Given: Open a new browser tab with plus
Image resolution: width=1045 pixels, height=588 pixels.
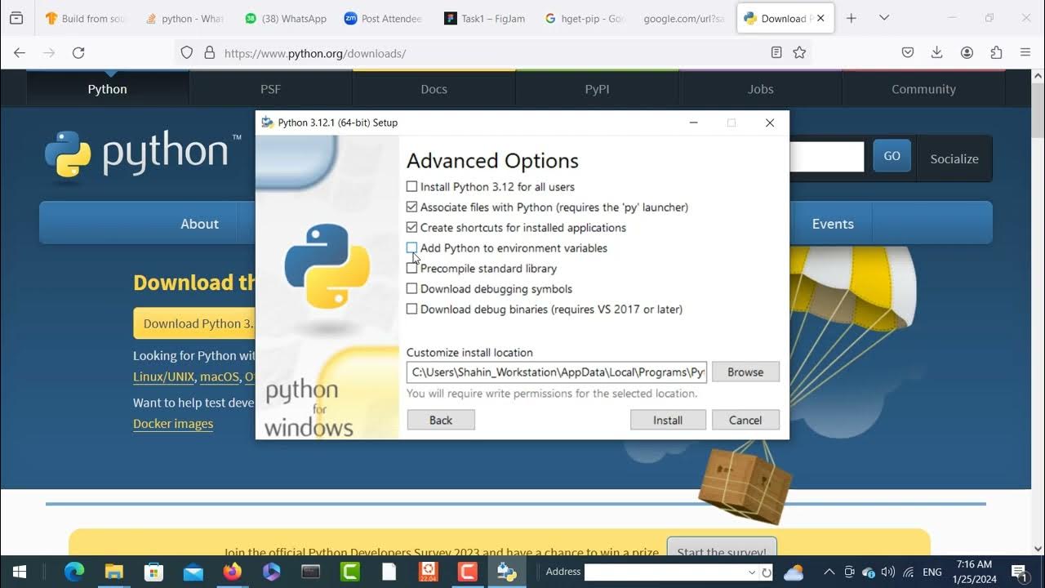Looking at the screenshot, I should click(x=852, y=18).
